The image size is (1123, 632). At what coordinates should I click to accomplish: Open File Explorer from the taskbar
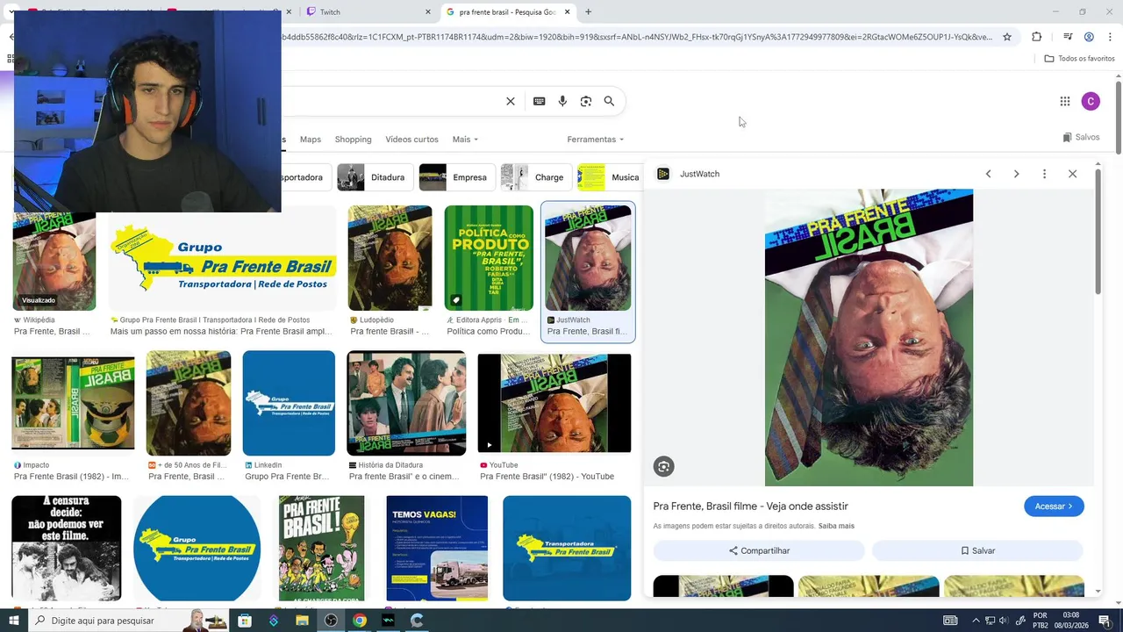(x=302, y=621)
